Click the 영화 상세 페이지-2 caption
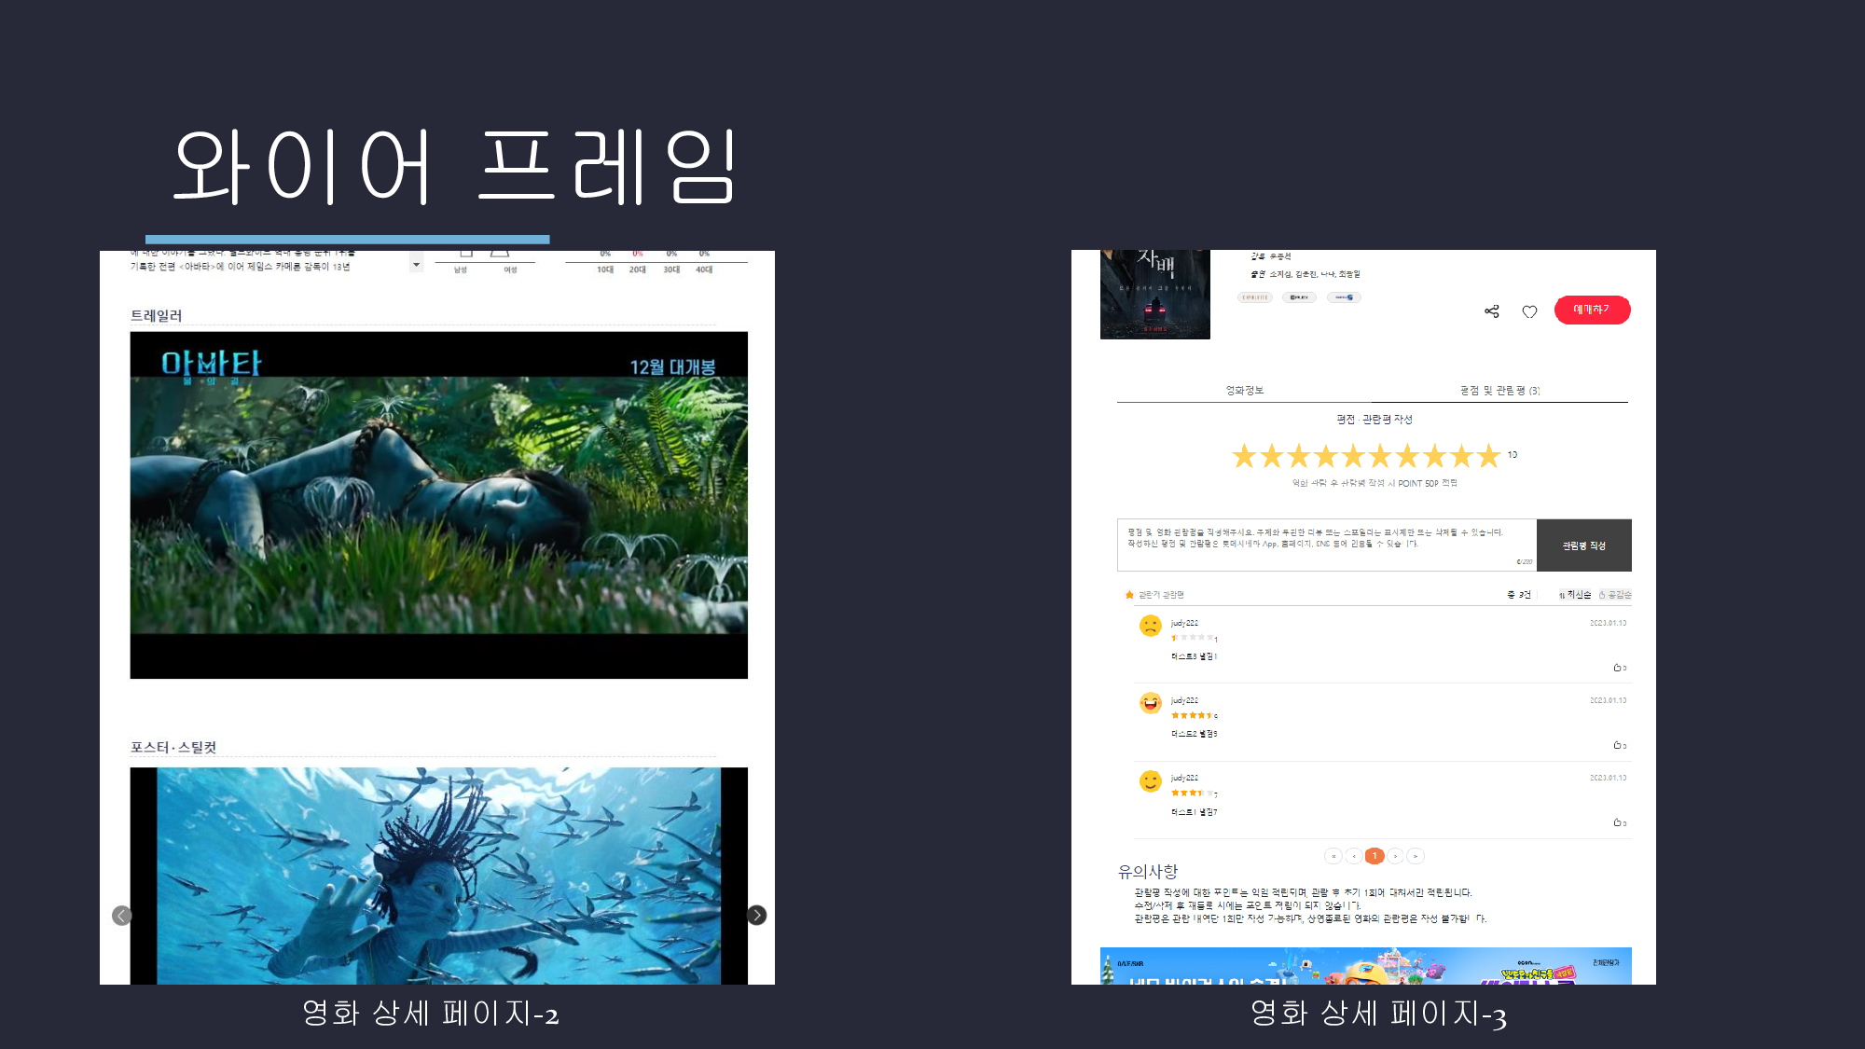This screenshot has height=1049, width=1865. click(x=430, y=1014)
